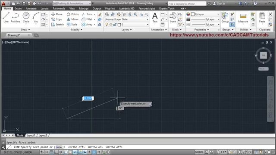This screenshot has width=276, height=155.
Task: Click the Paste clipboard tool
Action: coord(262,18)
